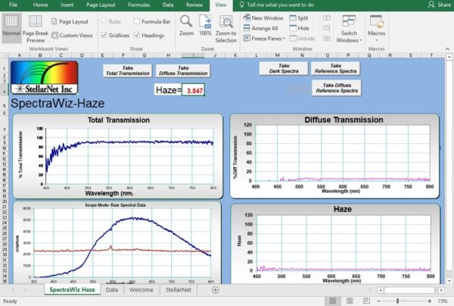
Task: Click the Share person icon
Action: pyautogui.click(x=432, y=5)
